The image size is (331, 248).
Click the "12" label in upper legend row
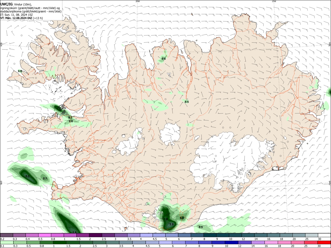[x=243, y=239]
